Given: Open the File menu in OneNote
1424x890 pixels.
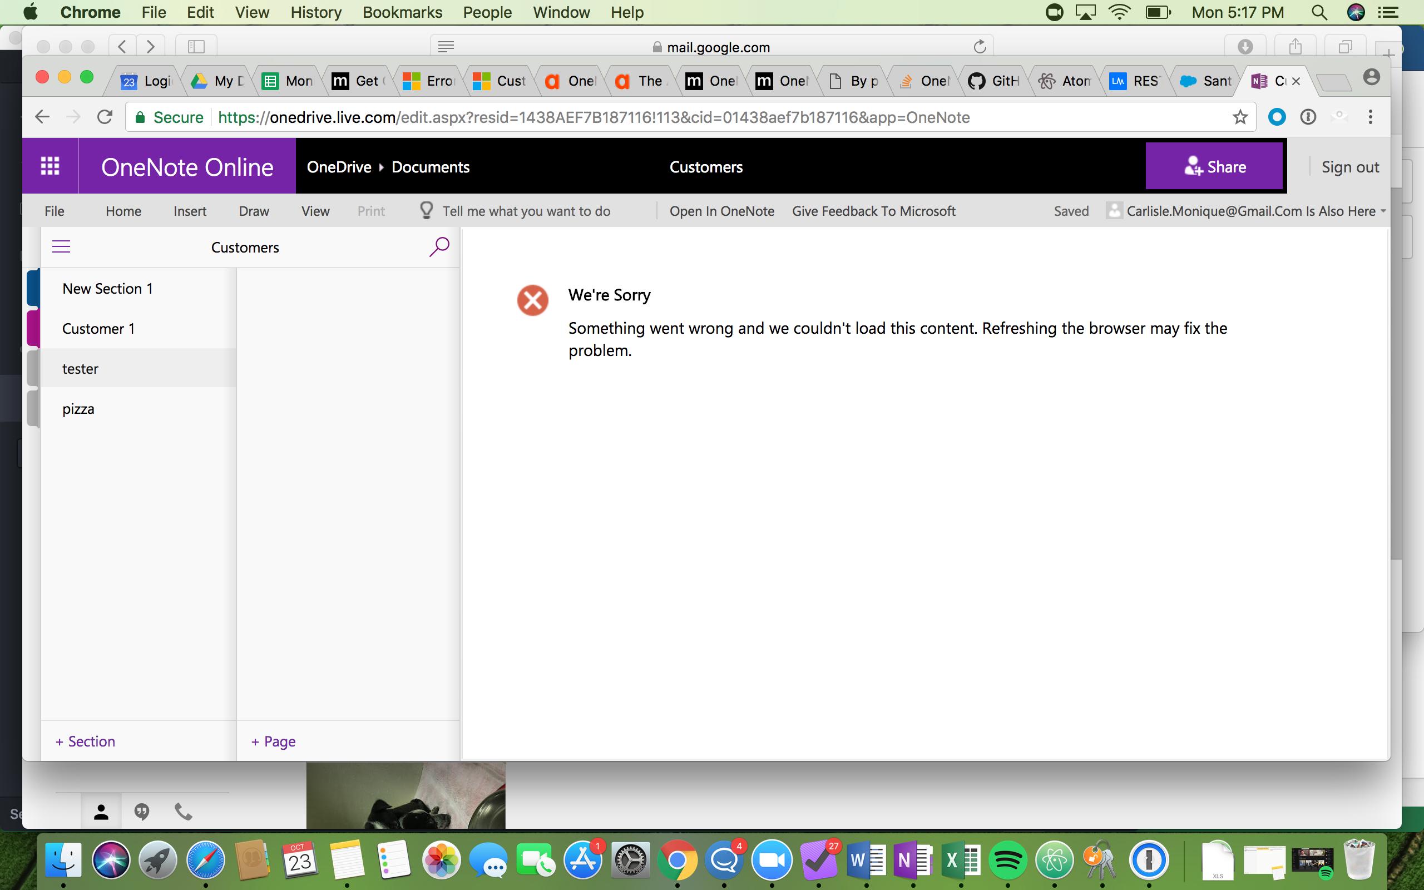Looking at the screenshot, I should tap(54, 211).
